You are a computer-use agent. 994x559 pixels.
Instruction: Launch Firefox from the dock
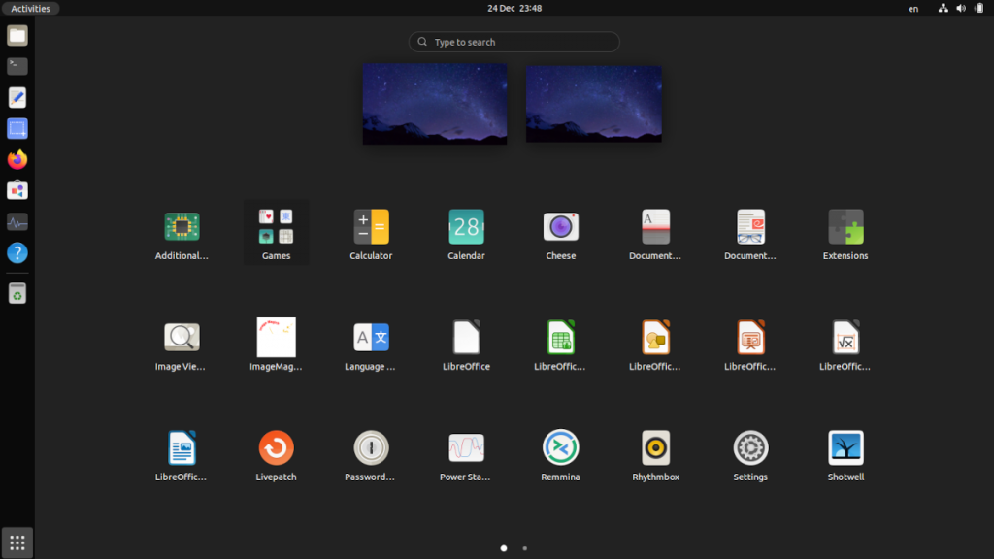click(17, 159)
